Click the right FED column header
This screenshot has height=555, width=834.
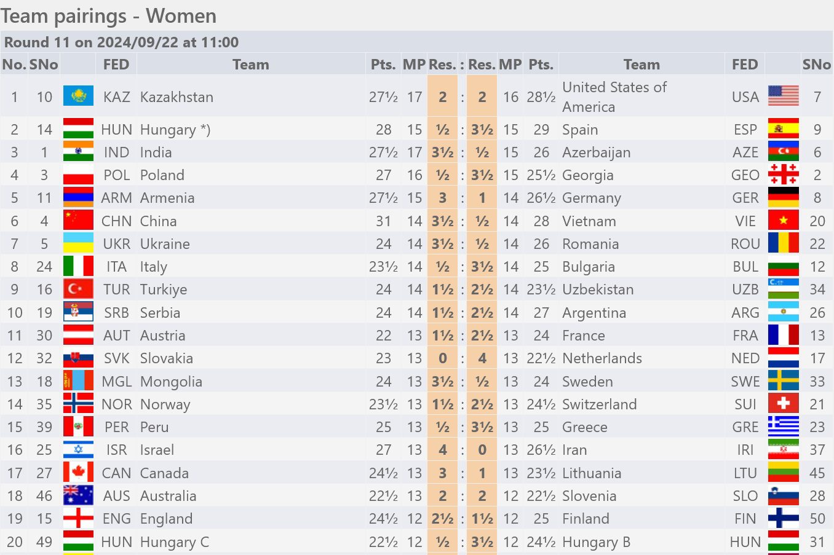click(x=745, y=65)
